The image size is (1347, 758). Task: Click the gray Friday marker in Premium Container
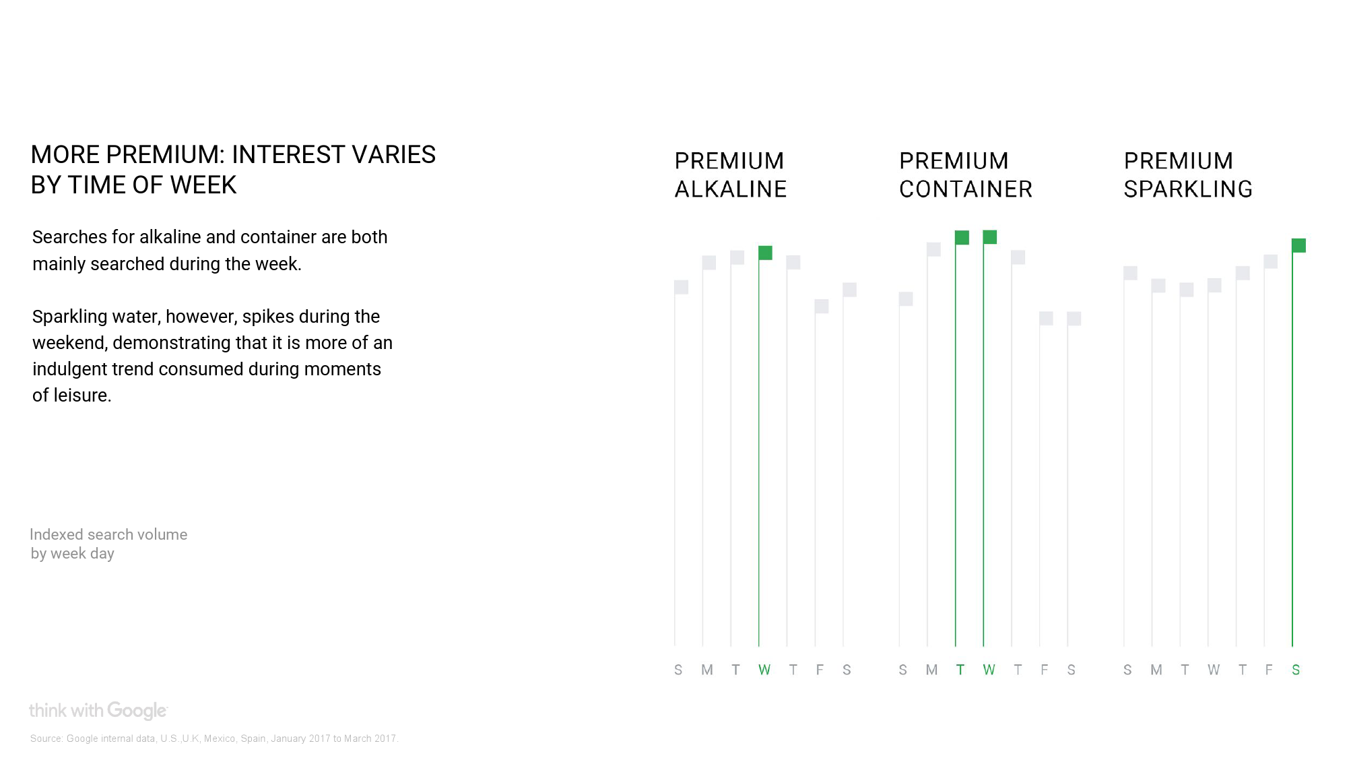pos(1046,318)
